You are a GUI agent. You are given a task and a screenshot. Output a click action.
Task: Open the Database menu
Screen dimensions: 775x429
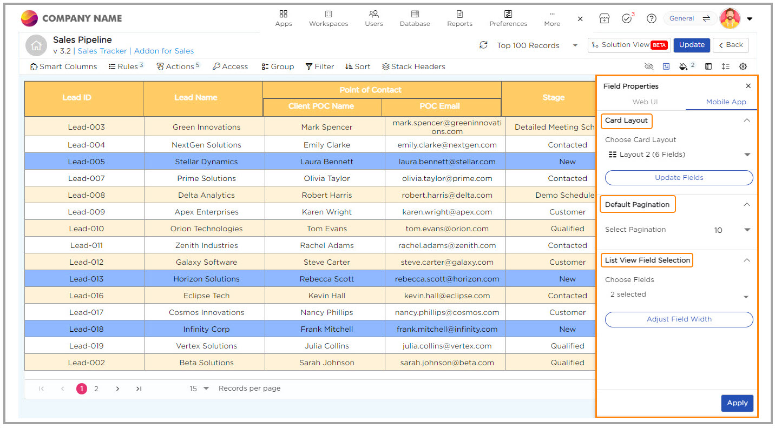click(x=415, y=18)
